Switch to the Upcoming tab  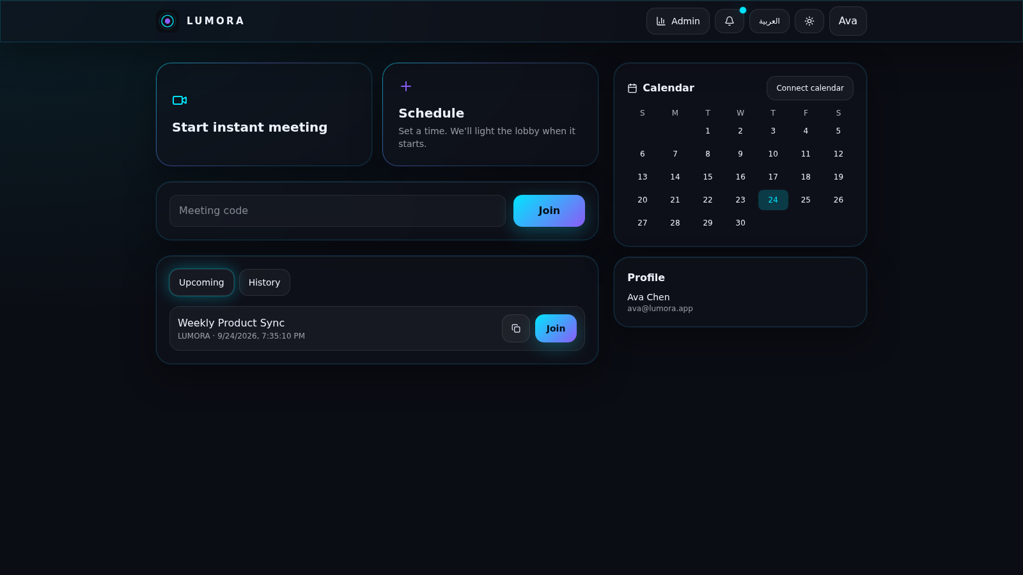tap(201, 282)
